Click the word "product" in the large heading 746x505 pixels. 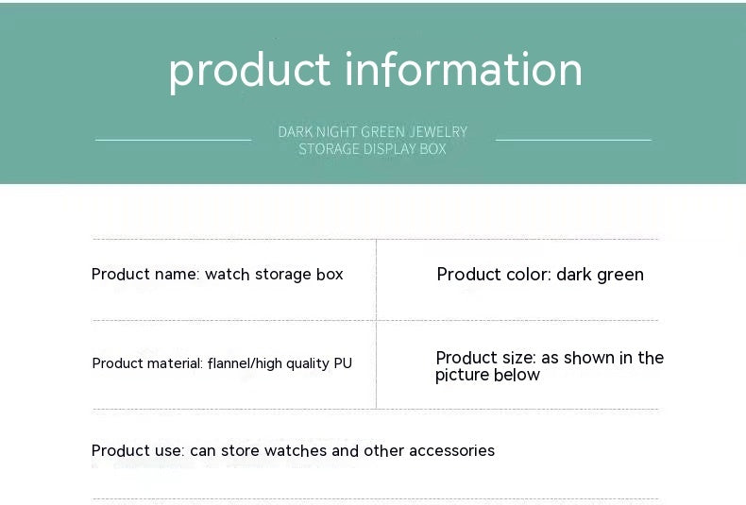click(249, 71)
